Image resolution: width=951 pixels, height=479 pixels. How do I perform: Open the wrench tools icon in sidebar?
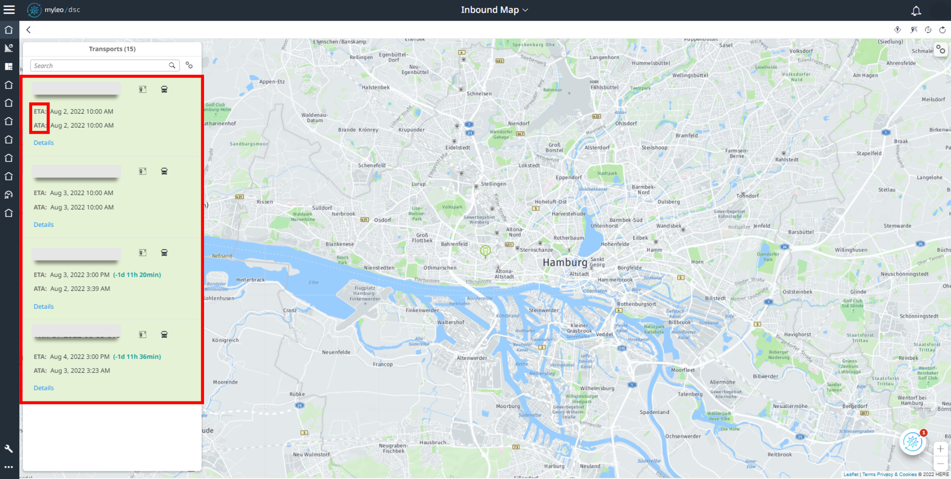[x=9, y=449]
